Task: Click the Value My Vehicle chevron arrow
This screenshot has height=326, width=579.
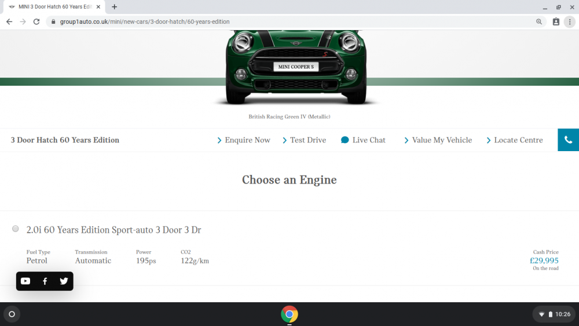Action: [x=406, y=140]
